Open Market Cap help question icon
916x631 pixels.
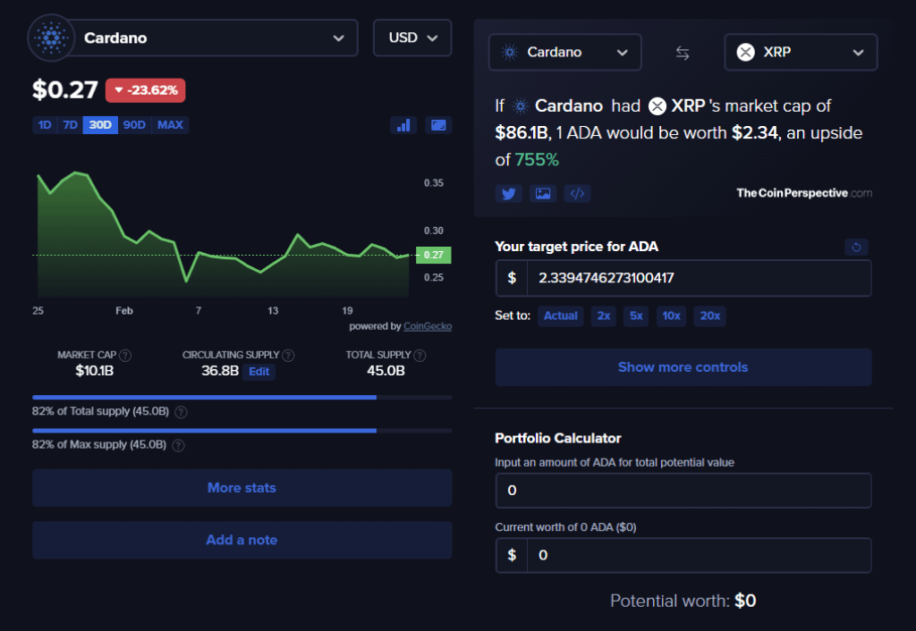[x=125, y=355]
